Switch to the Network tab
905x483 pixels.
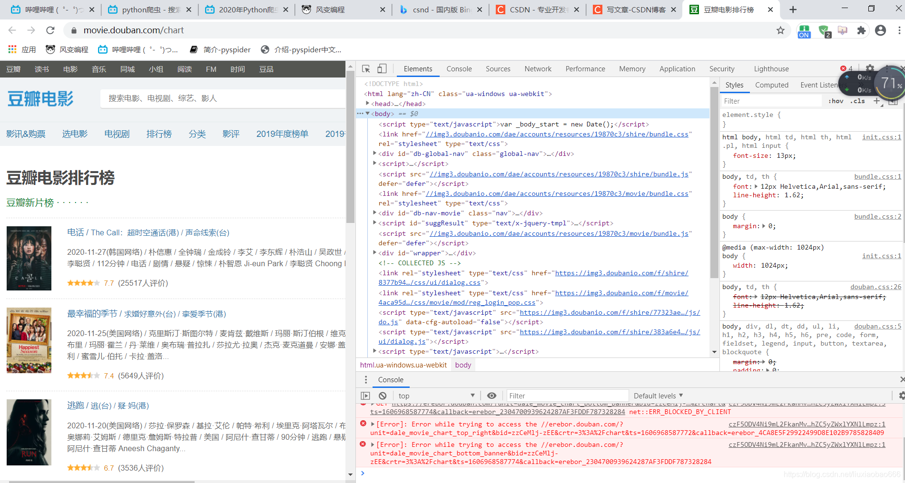(538, 69)
